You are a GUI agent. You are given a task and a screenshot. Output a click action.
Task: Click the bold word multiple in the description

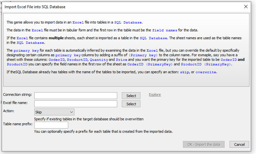tap(56, 38)
